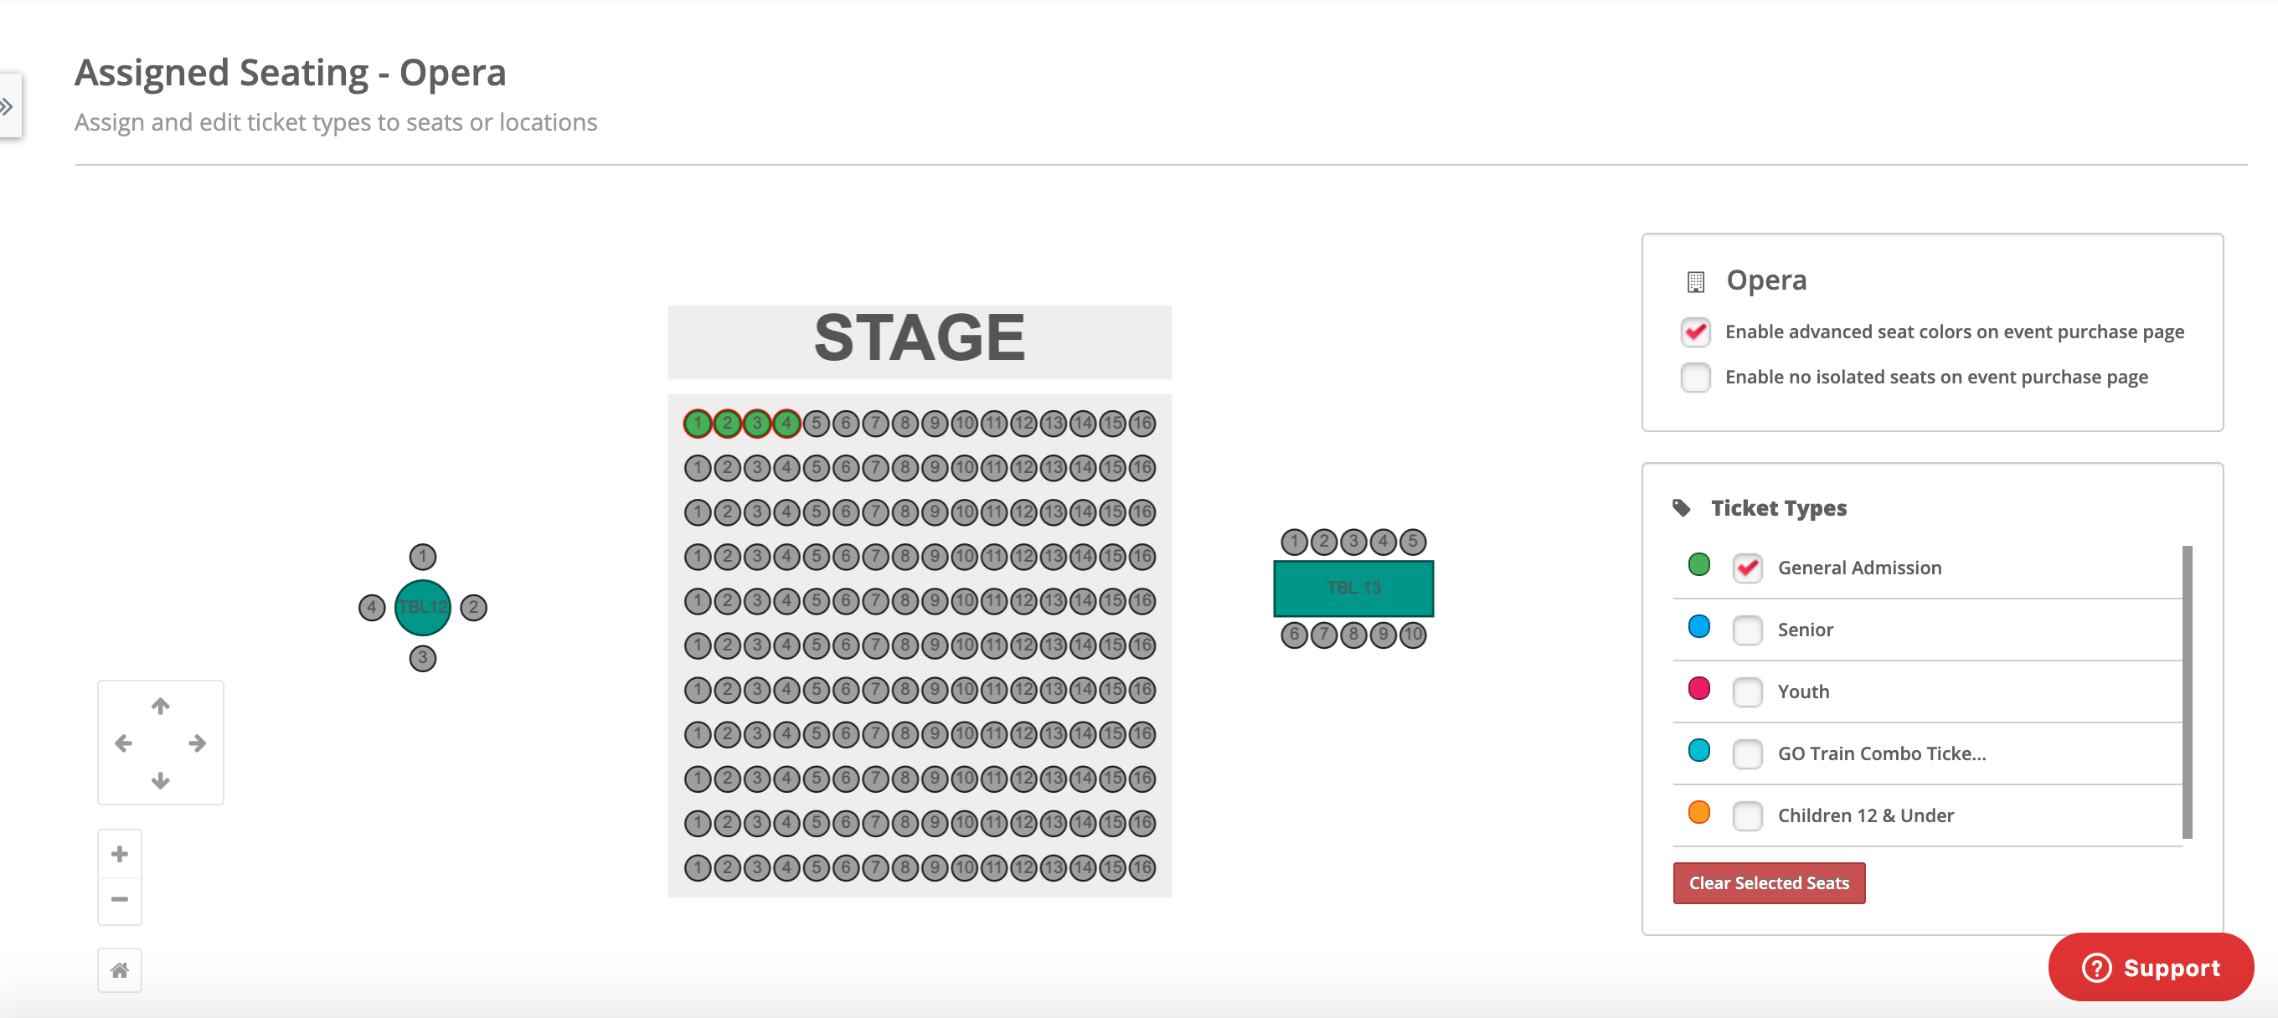
Task: Uncheck the General Admission ticket type
Action: click(x=1746, y=568)
